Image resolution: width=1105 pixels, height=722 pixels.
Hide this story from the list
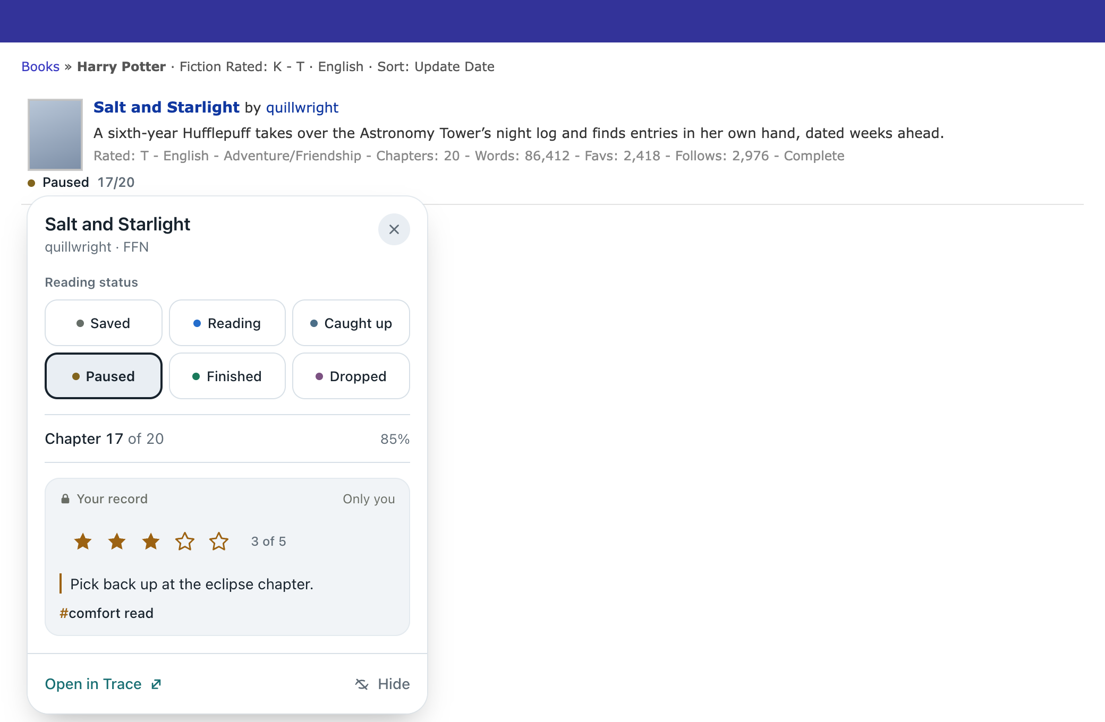tap(382, 684)
